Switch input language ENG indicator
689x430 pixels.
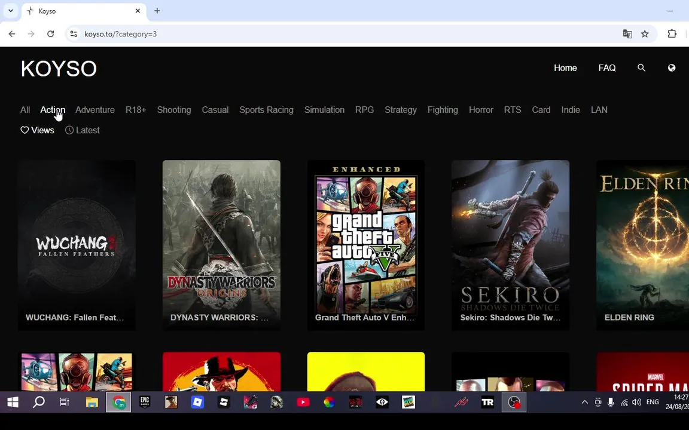[653, 402]
